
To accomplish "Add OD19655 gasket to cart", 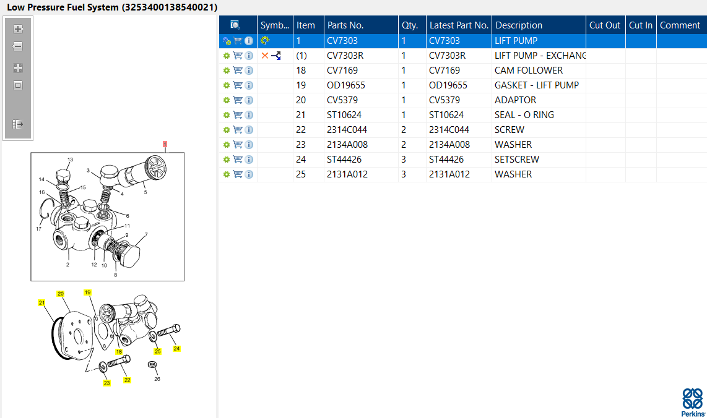I will (x=238, y=85).
